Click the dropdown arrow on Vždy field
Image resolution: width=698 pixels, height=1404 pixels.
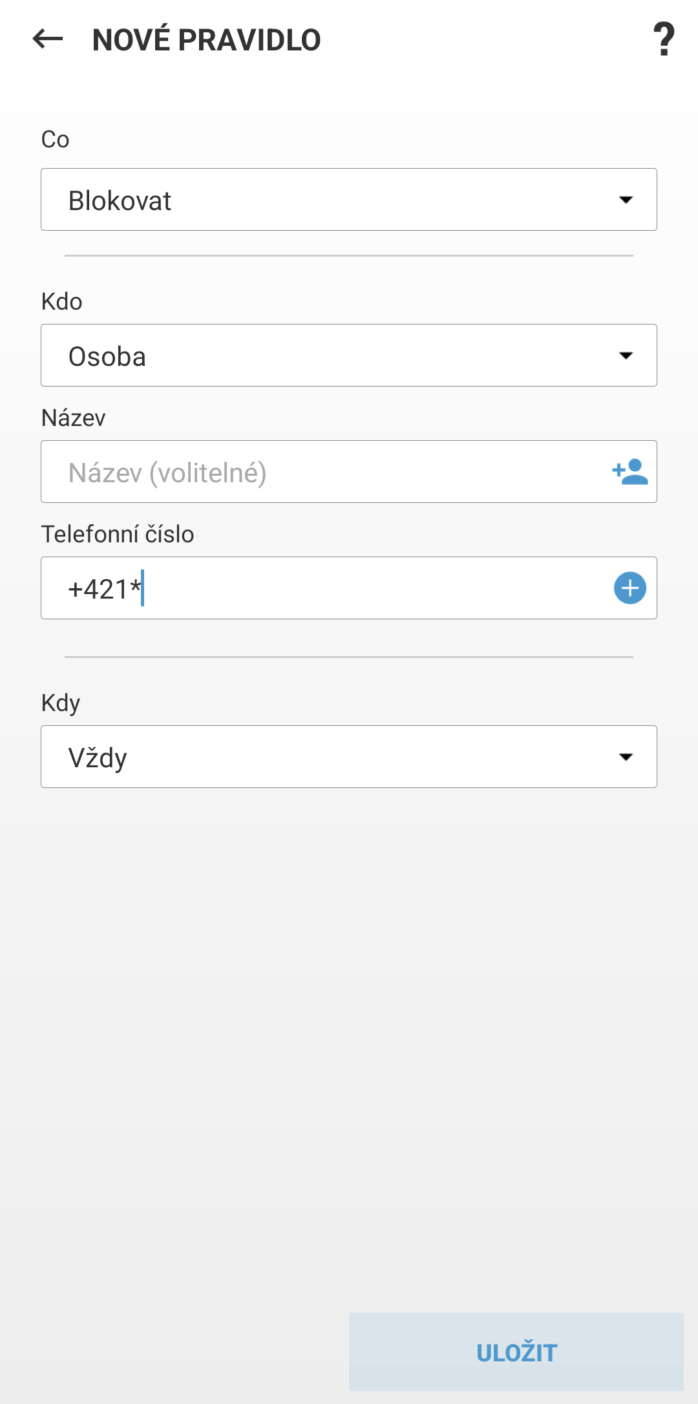pyautogui.click(x=626, y=756)
